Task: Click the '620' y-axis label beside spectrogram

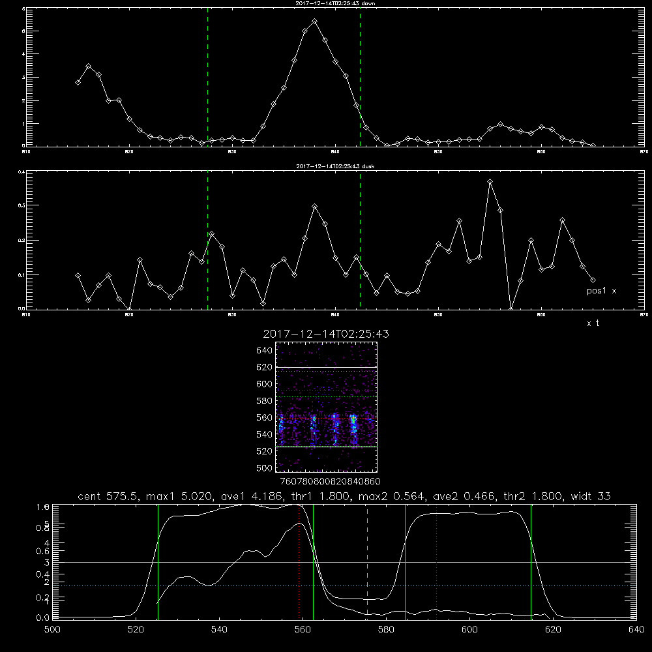Action: (265, 367)
